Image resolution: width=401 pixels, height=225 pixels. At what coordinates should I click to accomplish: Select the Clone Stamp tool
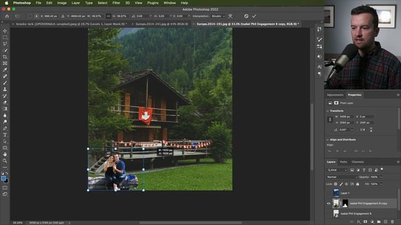point(5,89)
